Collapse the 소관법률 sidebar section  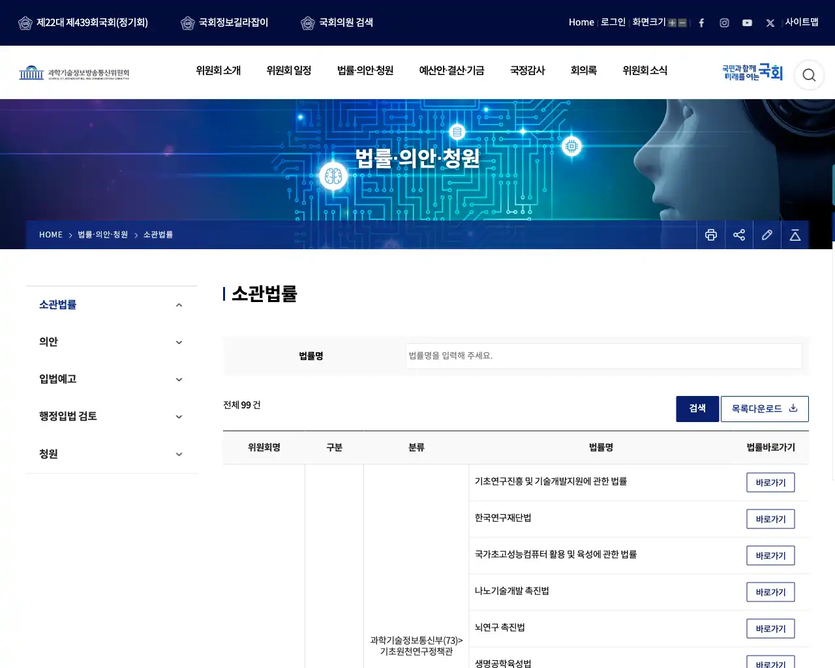click(x=179, y=305)
